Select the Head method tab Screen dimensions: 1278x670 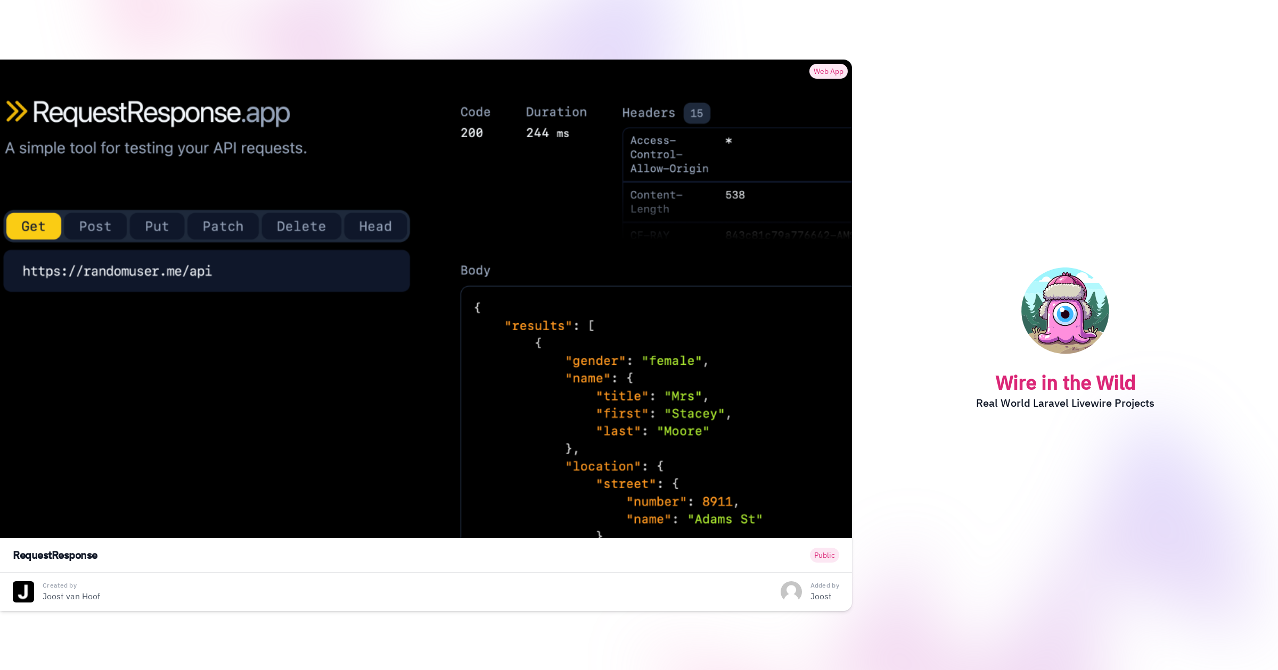[375, 227]
